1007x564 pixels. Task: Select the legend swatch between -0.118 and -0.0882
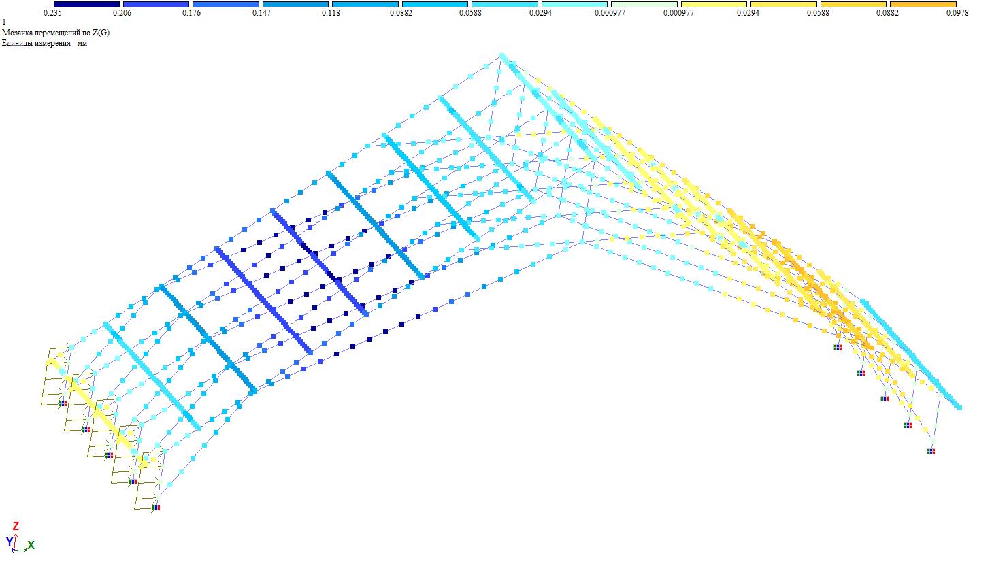[x=365, y=5]
